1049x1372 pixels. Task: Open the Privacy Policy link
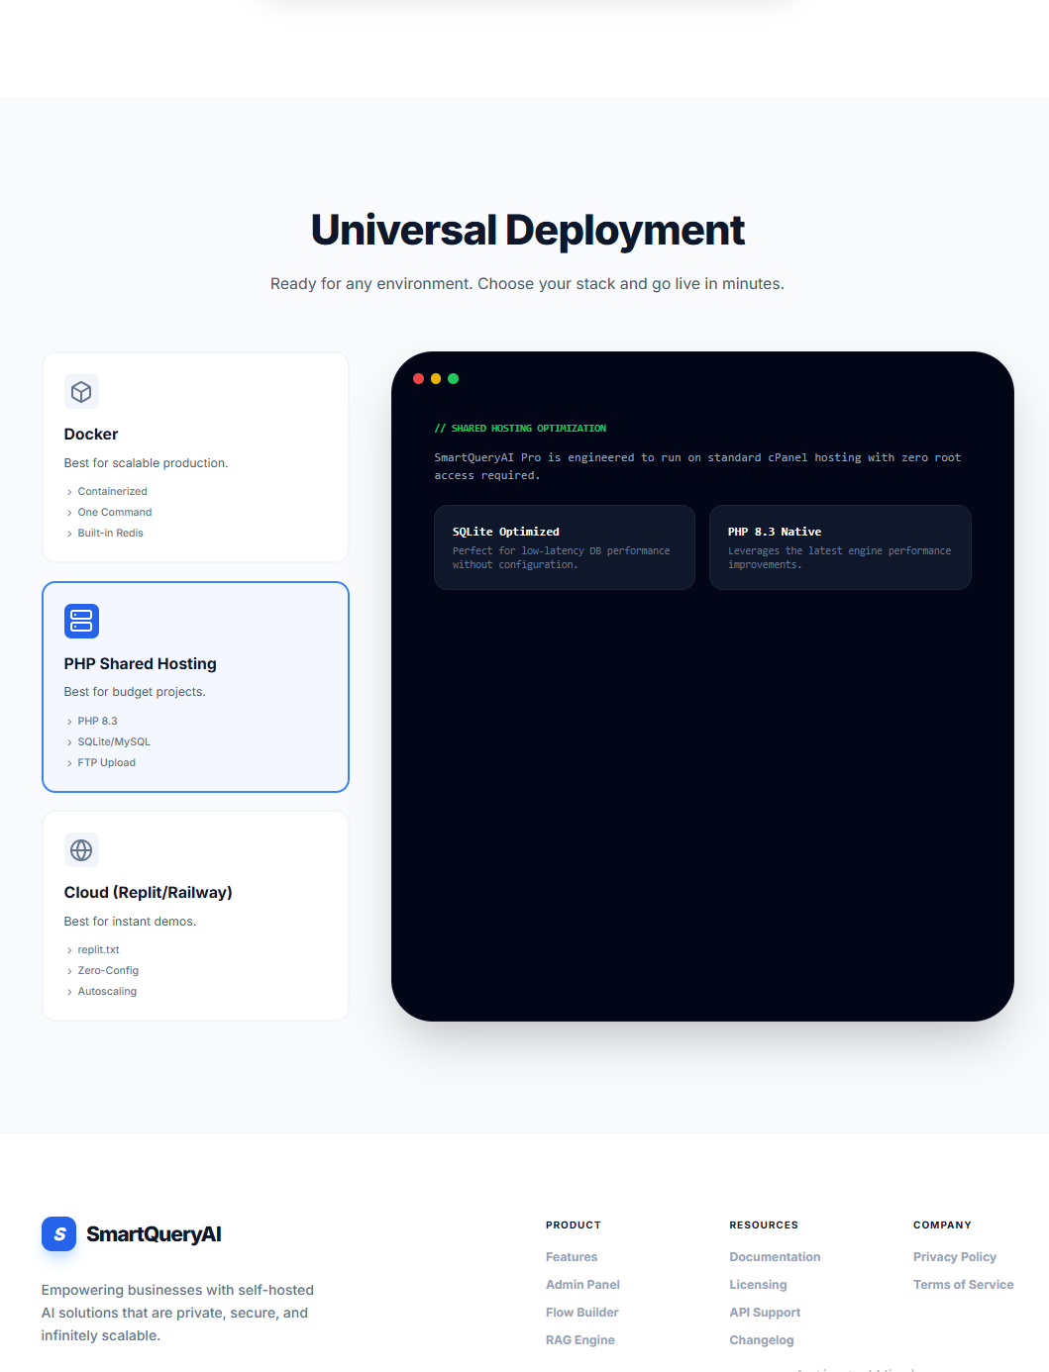[954, 1257]
